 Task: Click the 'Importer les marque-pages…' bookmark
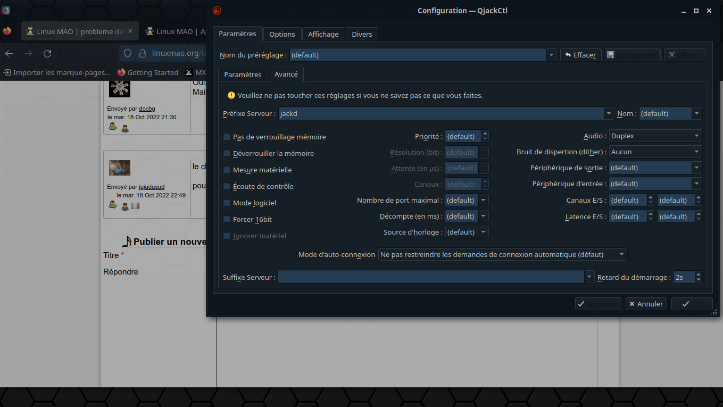point(57,72)
